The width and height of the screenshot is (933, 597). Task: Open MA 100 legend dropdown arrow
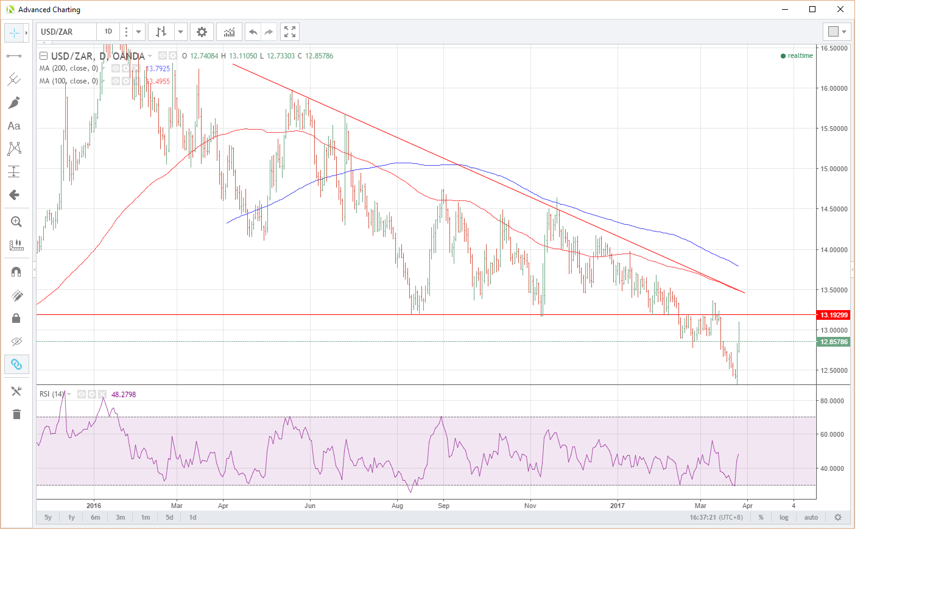[103, 81]
